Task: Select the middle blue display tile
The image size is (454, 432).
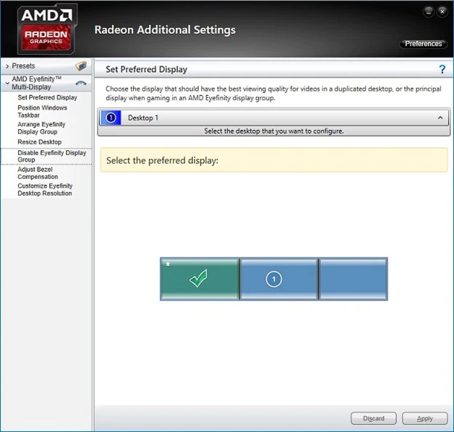Action: pos(279,279)
